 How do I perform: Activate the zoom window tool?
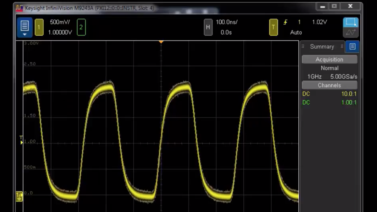[x=350, y=22]
